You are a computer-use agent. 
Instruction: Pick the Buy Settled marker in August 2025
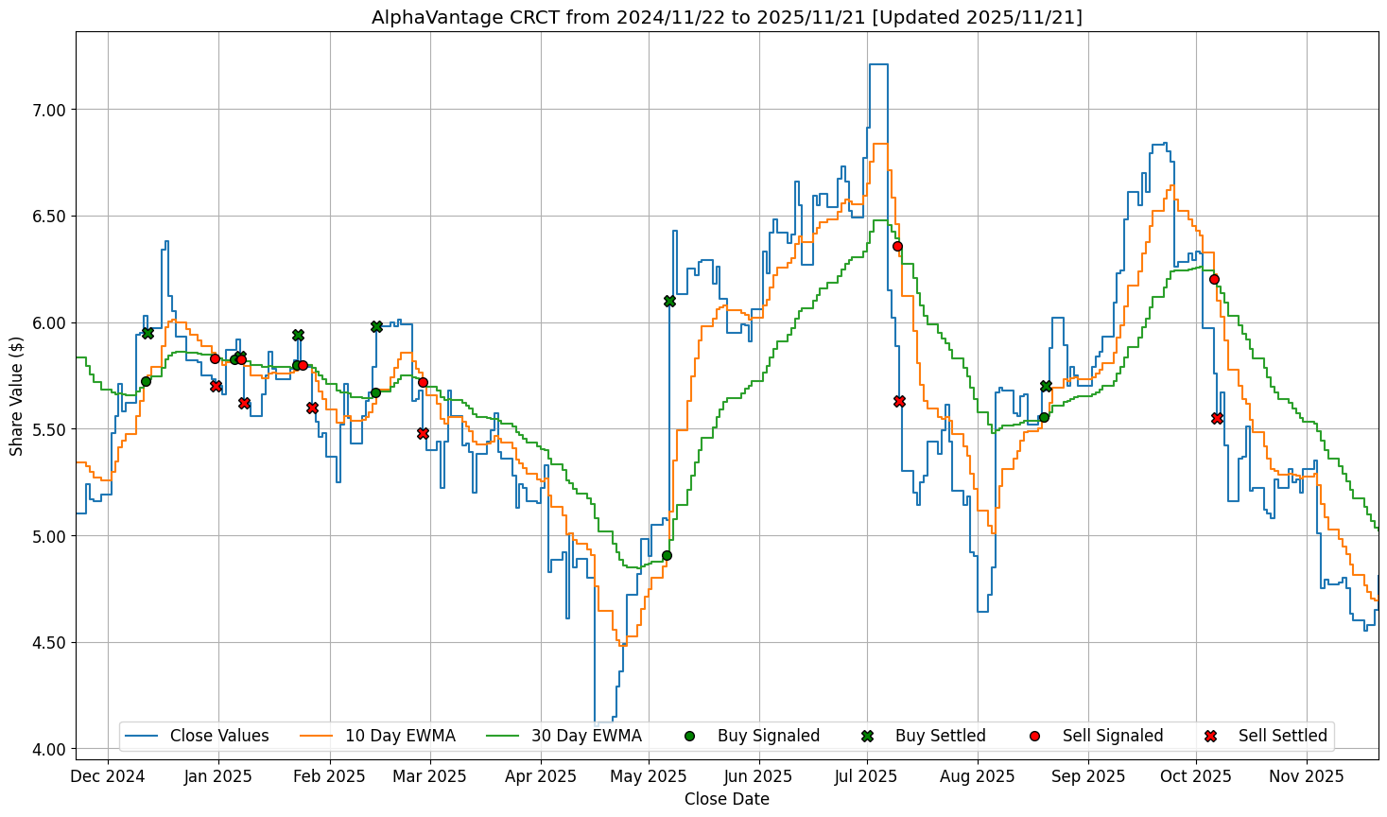(1046, 386)
